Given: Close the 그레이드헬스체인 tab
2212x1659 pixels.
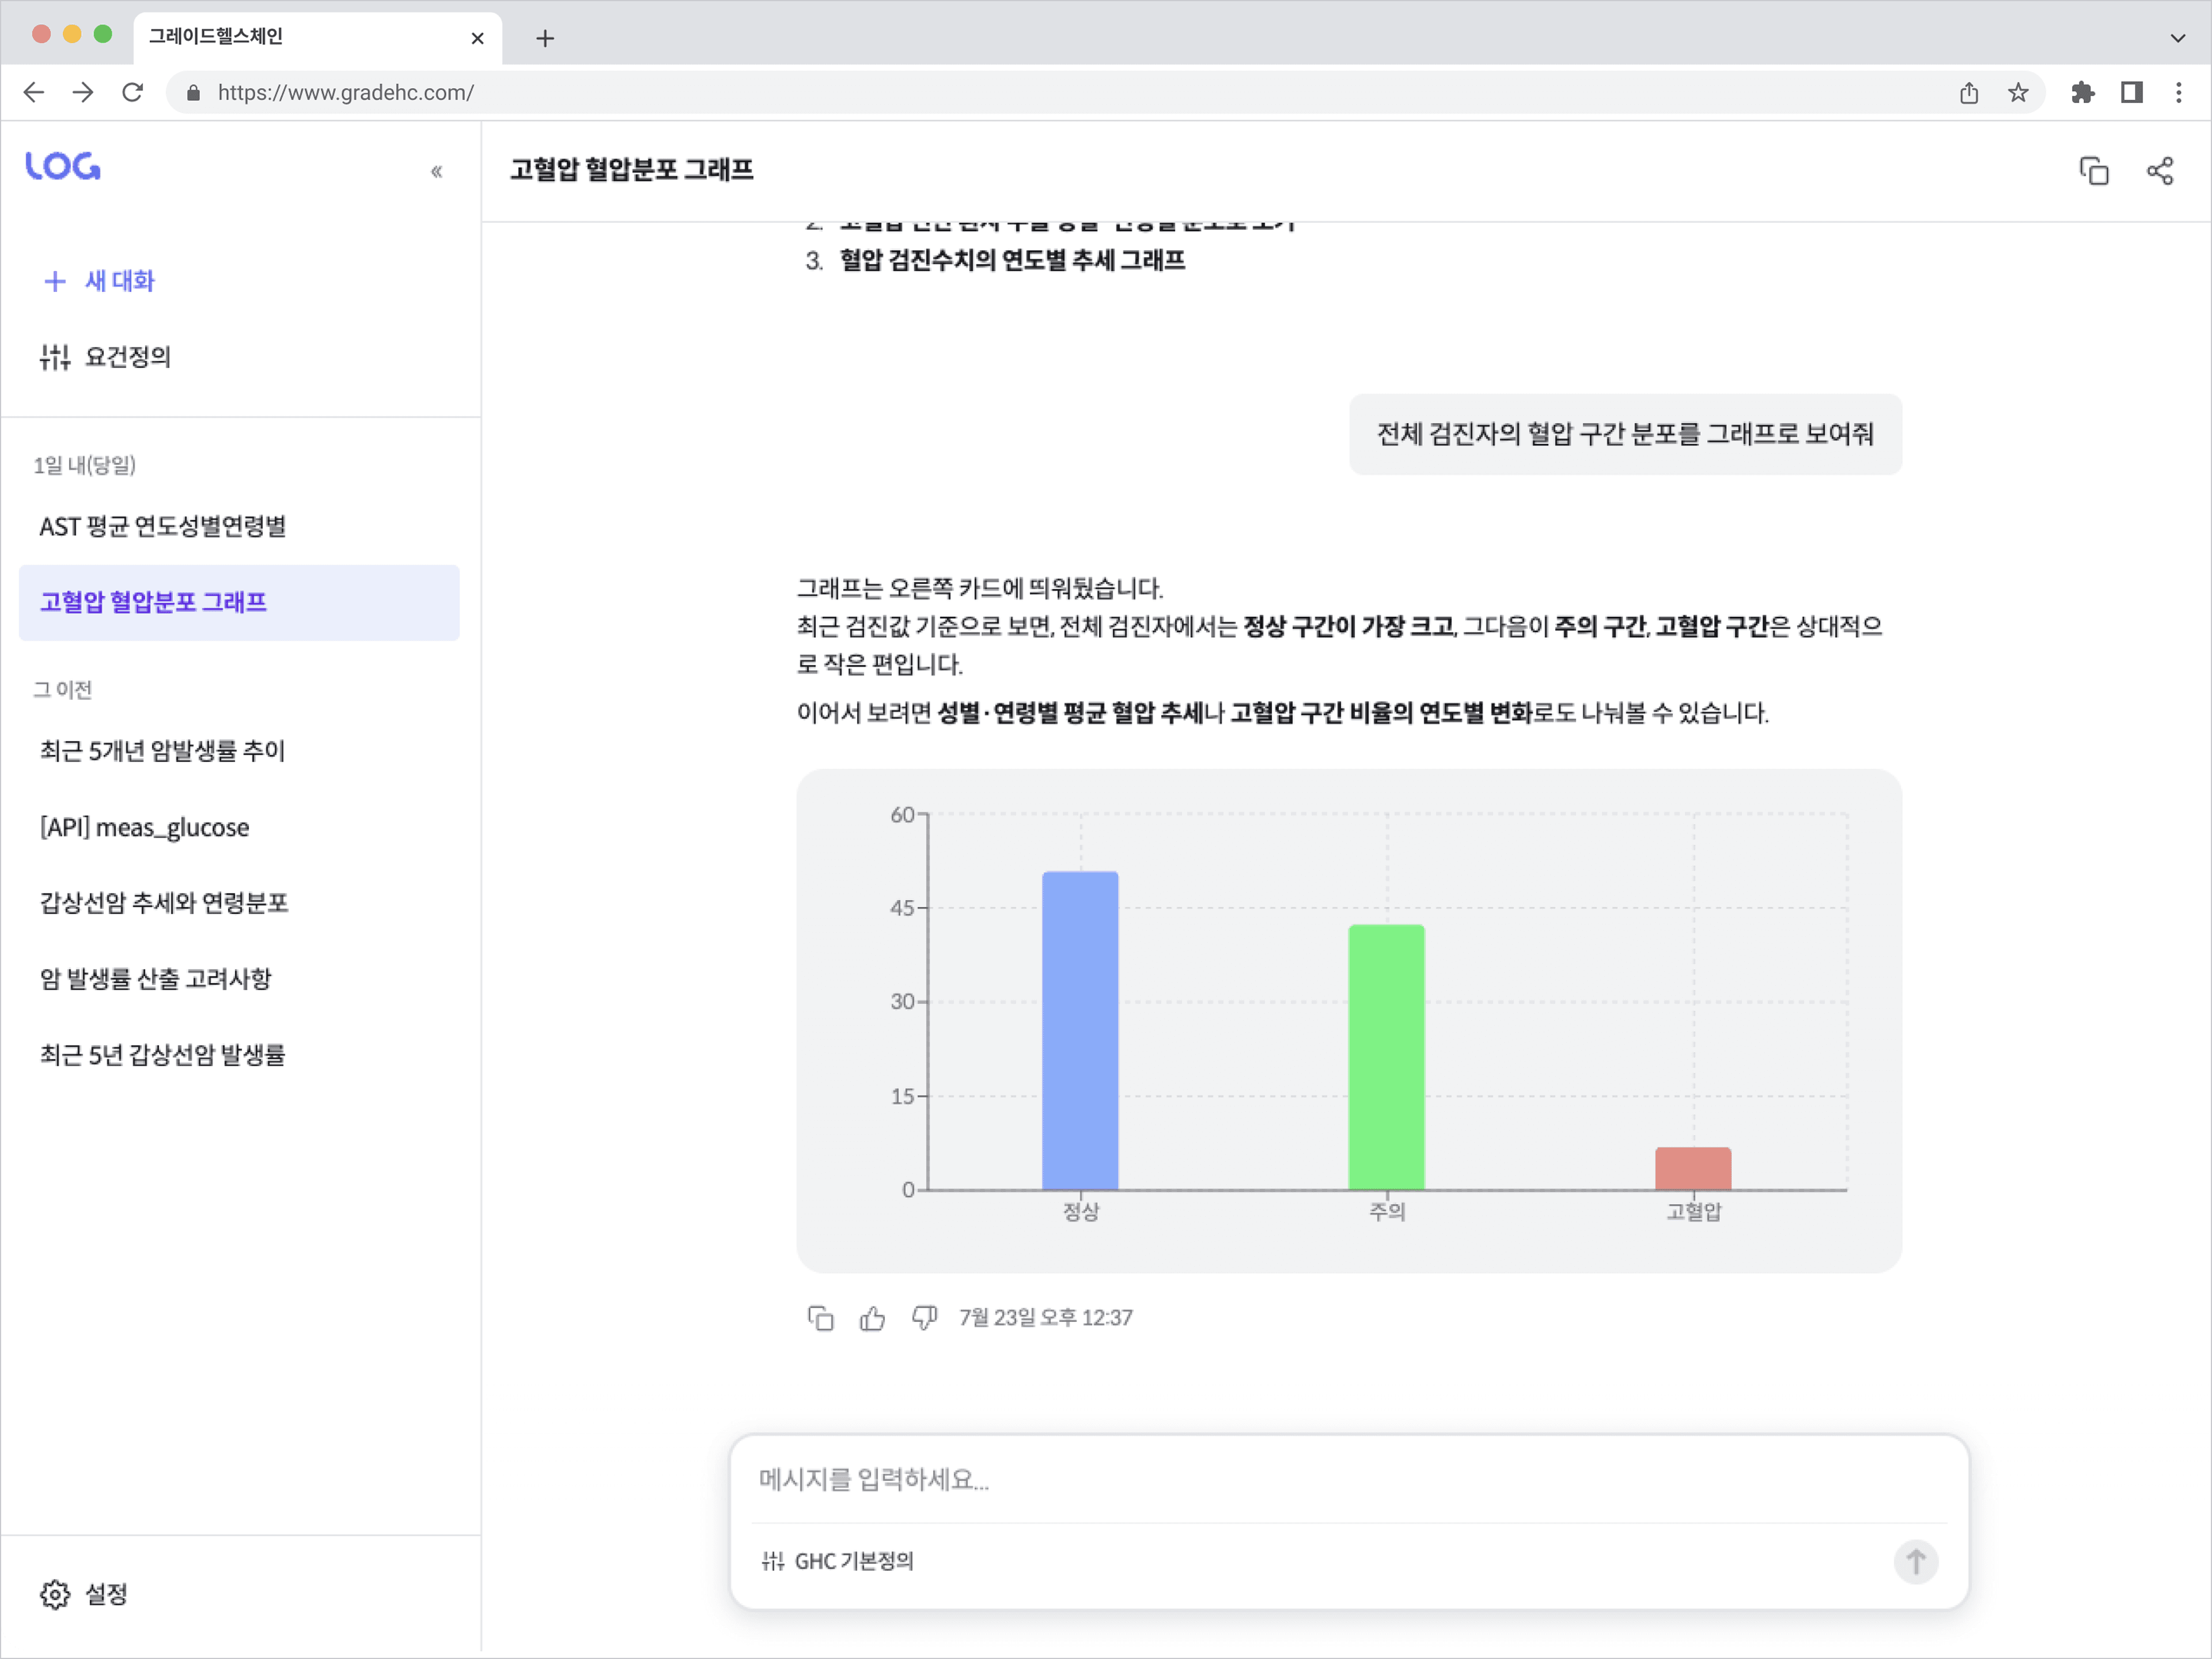Looking at the screenshot, I should [x=477, y=38].
